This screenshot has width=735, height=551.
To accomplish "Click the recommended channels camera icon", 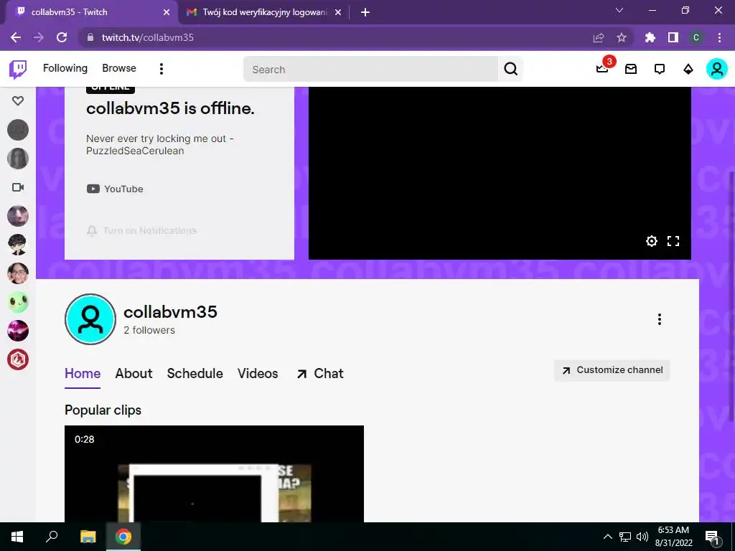I will [x=18, y=187].
